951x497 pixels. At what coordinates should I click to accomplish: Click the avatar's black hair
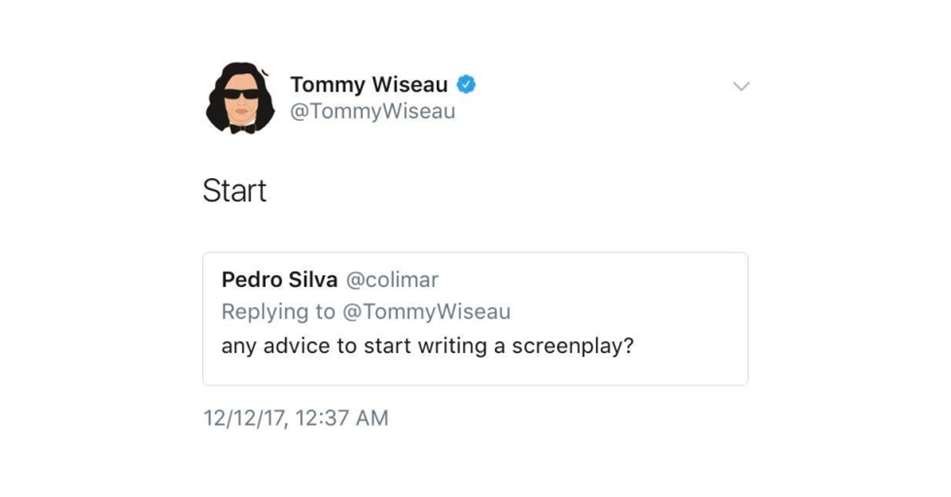point(218,111)
